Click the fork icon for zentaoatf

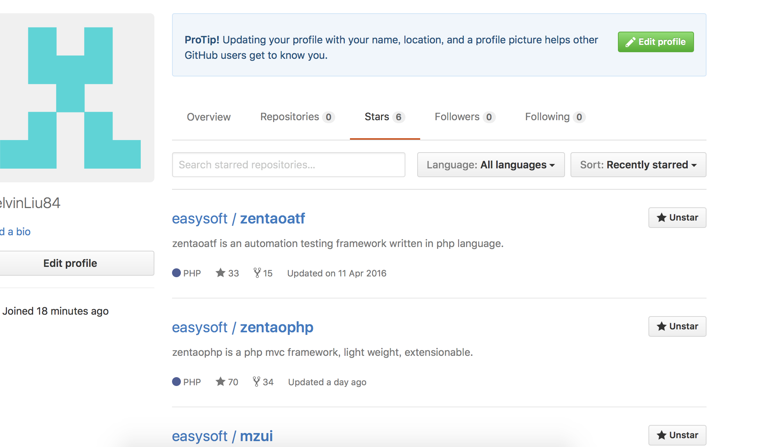(257, 273)
